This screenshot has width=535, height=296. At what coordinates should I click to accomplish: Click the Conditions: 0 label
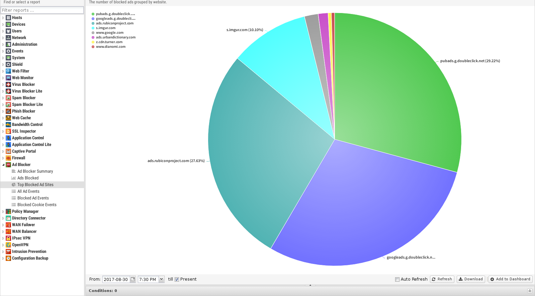pos(103,291)
